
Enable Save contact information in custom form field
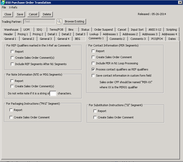pyautogui.click(x=93, y=76)
